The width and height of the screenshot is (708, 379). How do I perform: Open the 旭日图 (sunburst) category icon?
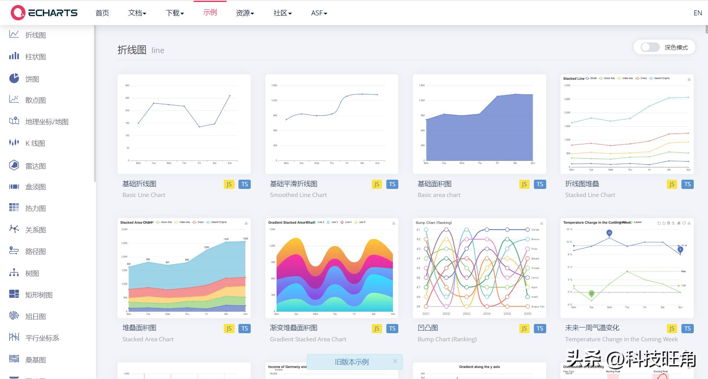point(13,316)
